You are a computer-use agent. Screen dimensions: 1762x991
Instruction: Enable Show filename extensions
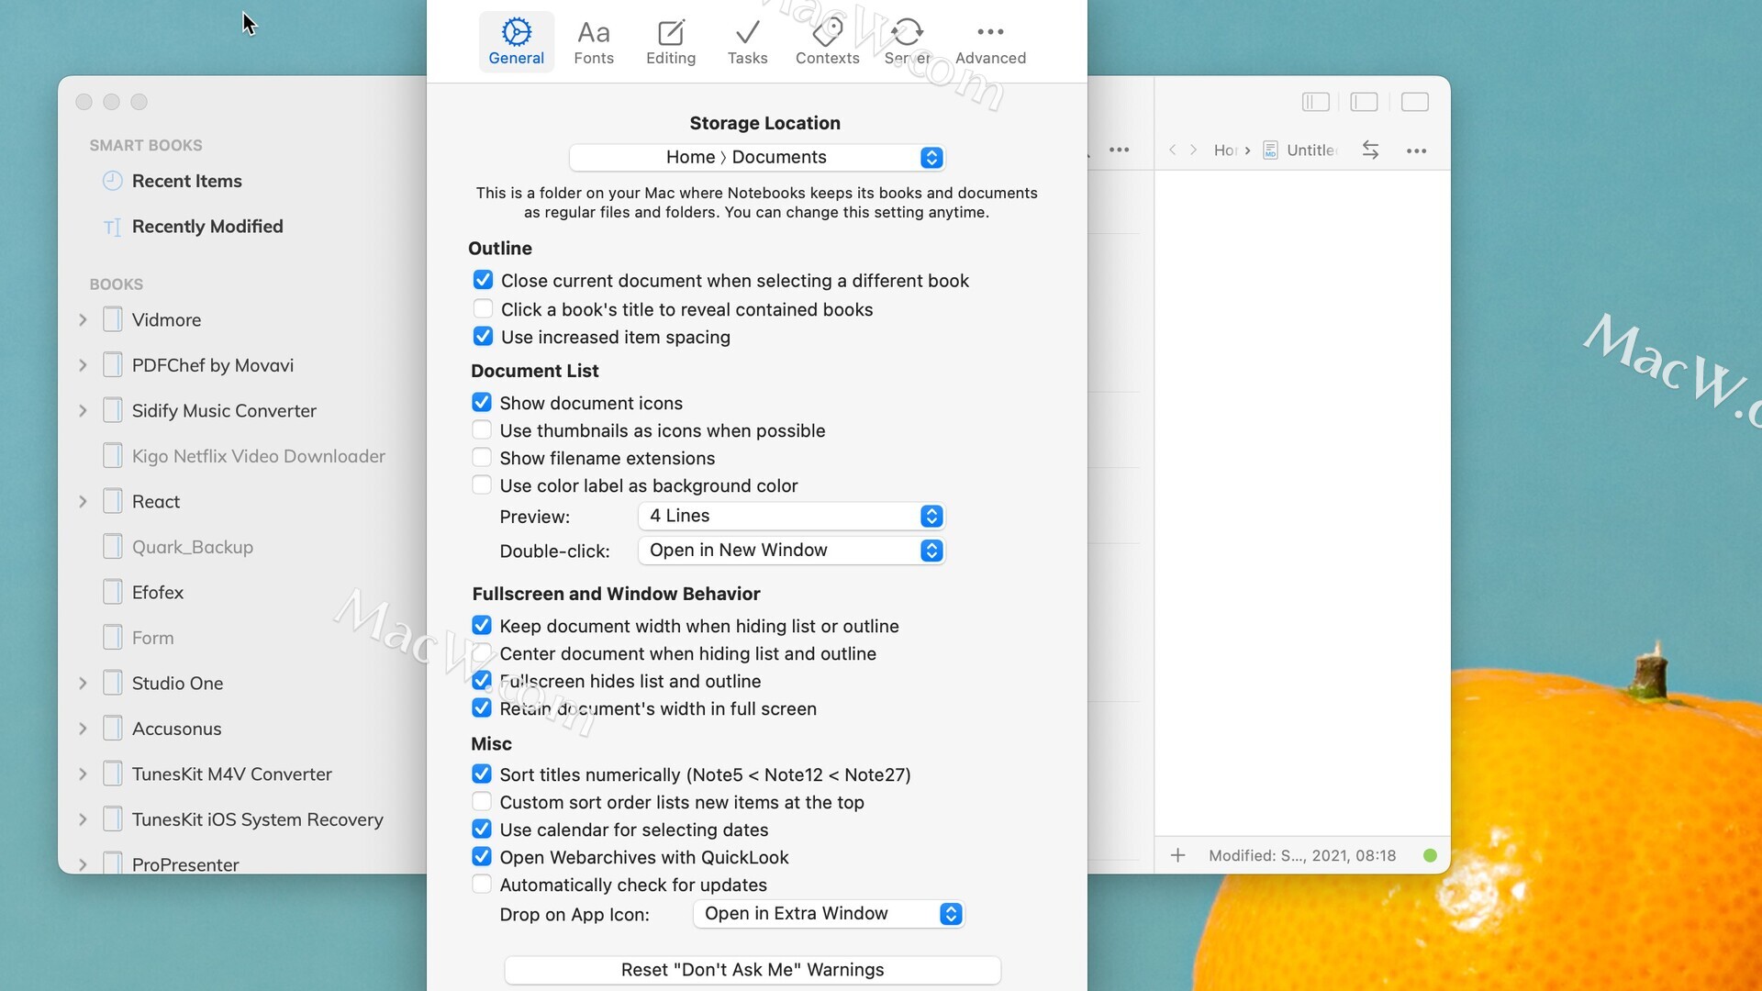[x=482, y=457]
